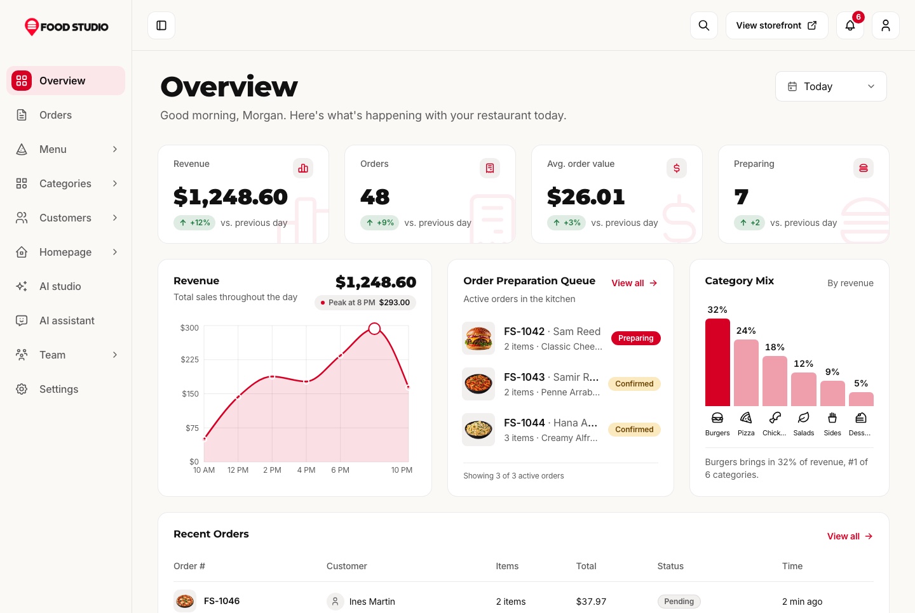The width and height of the screenshot is (915, 613).
Task: Click the Orders card receipt icon
Action: click(490, 168)
